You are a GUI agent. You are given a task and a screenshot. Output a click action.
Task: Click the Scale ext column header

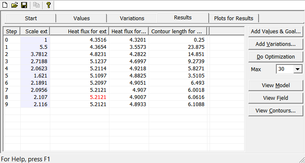click(35, 32)
